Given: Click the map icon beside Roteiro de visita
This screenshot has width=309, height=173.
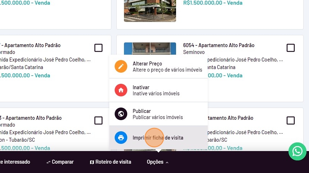Looking at the screenshot, I should [92, 162].
